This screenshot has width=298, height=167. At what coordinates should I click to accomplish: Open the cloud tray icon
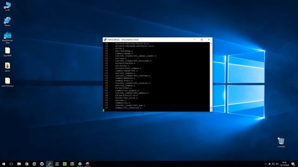click(270, 164)
